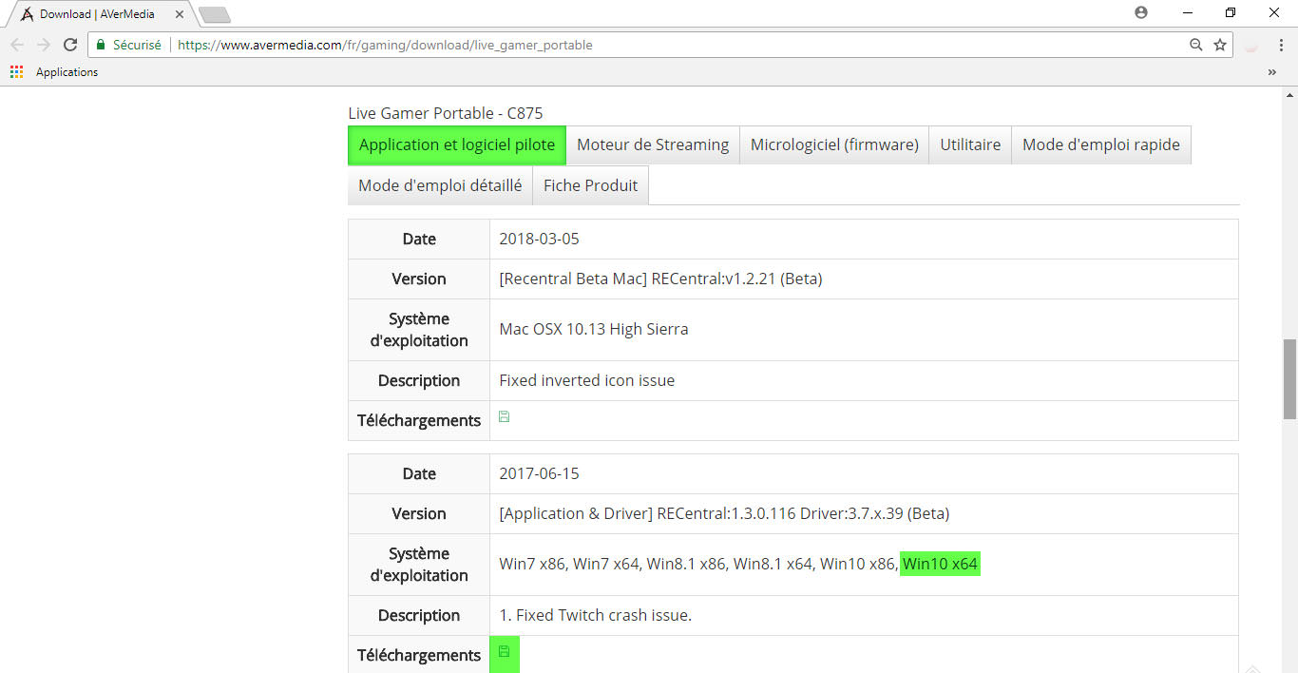Open the Micrologiciel (firmware) tab

point(834,145)
